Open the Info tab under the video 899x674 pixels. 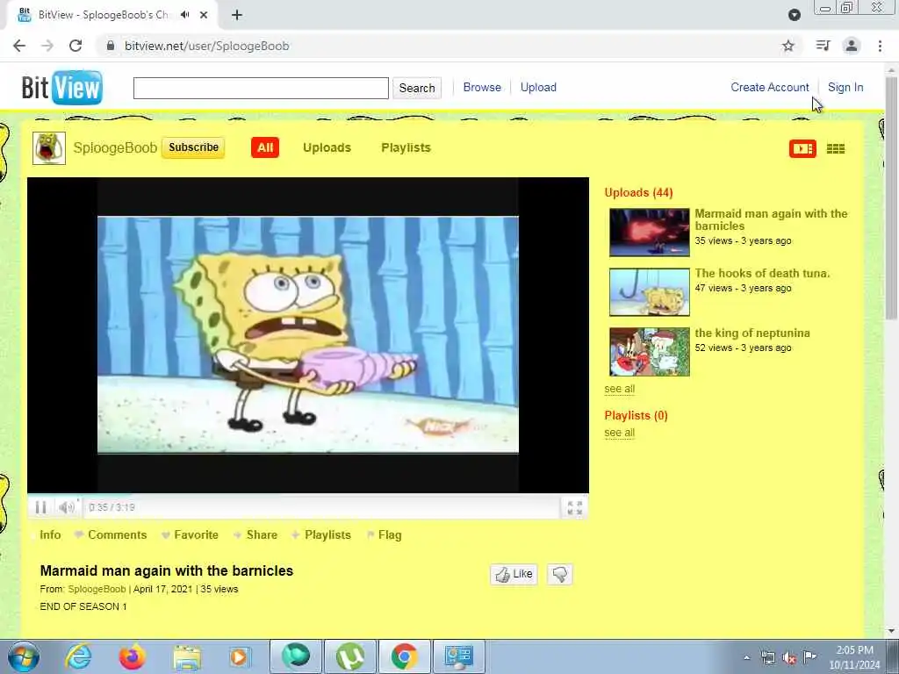[50, 534]
